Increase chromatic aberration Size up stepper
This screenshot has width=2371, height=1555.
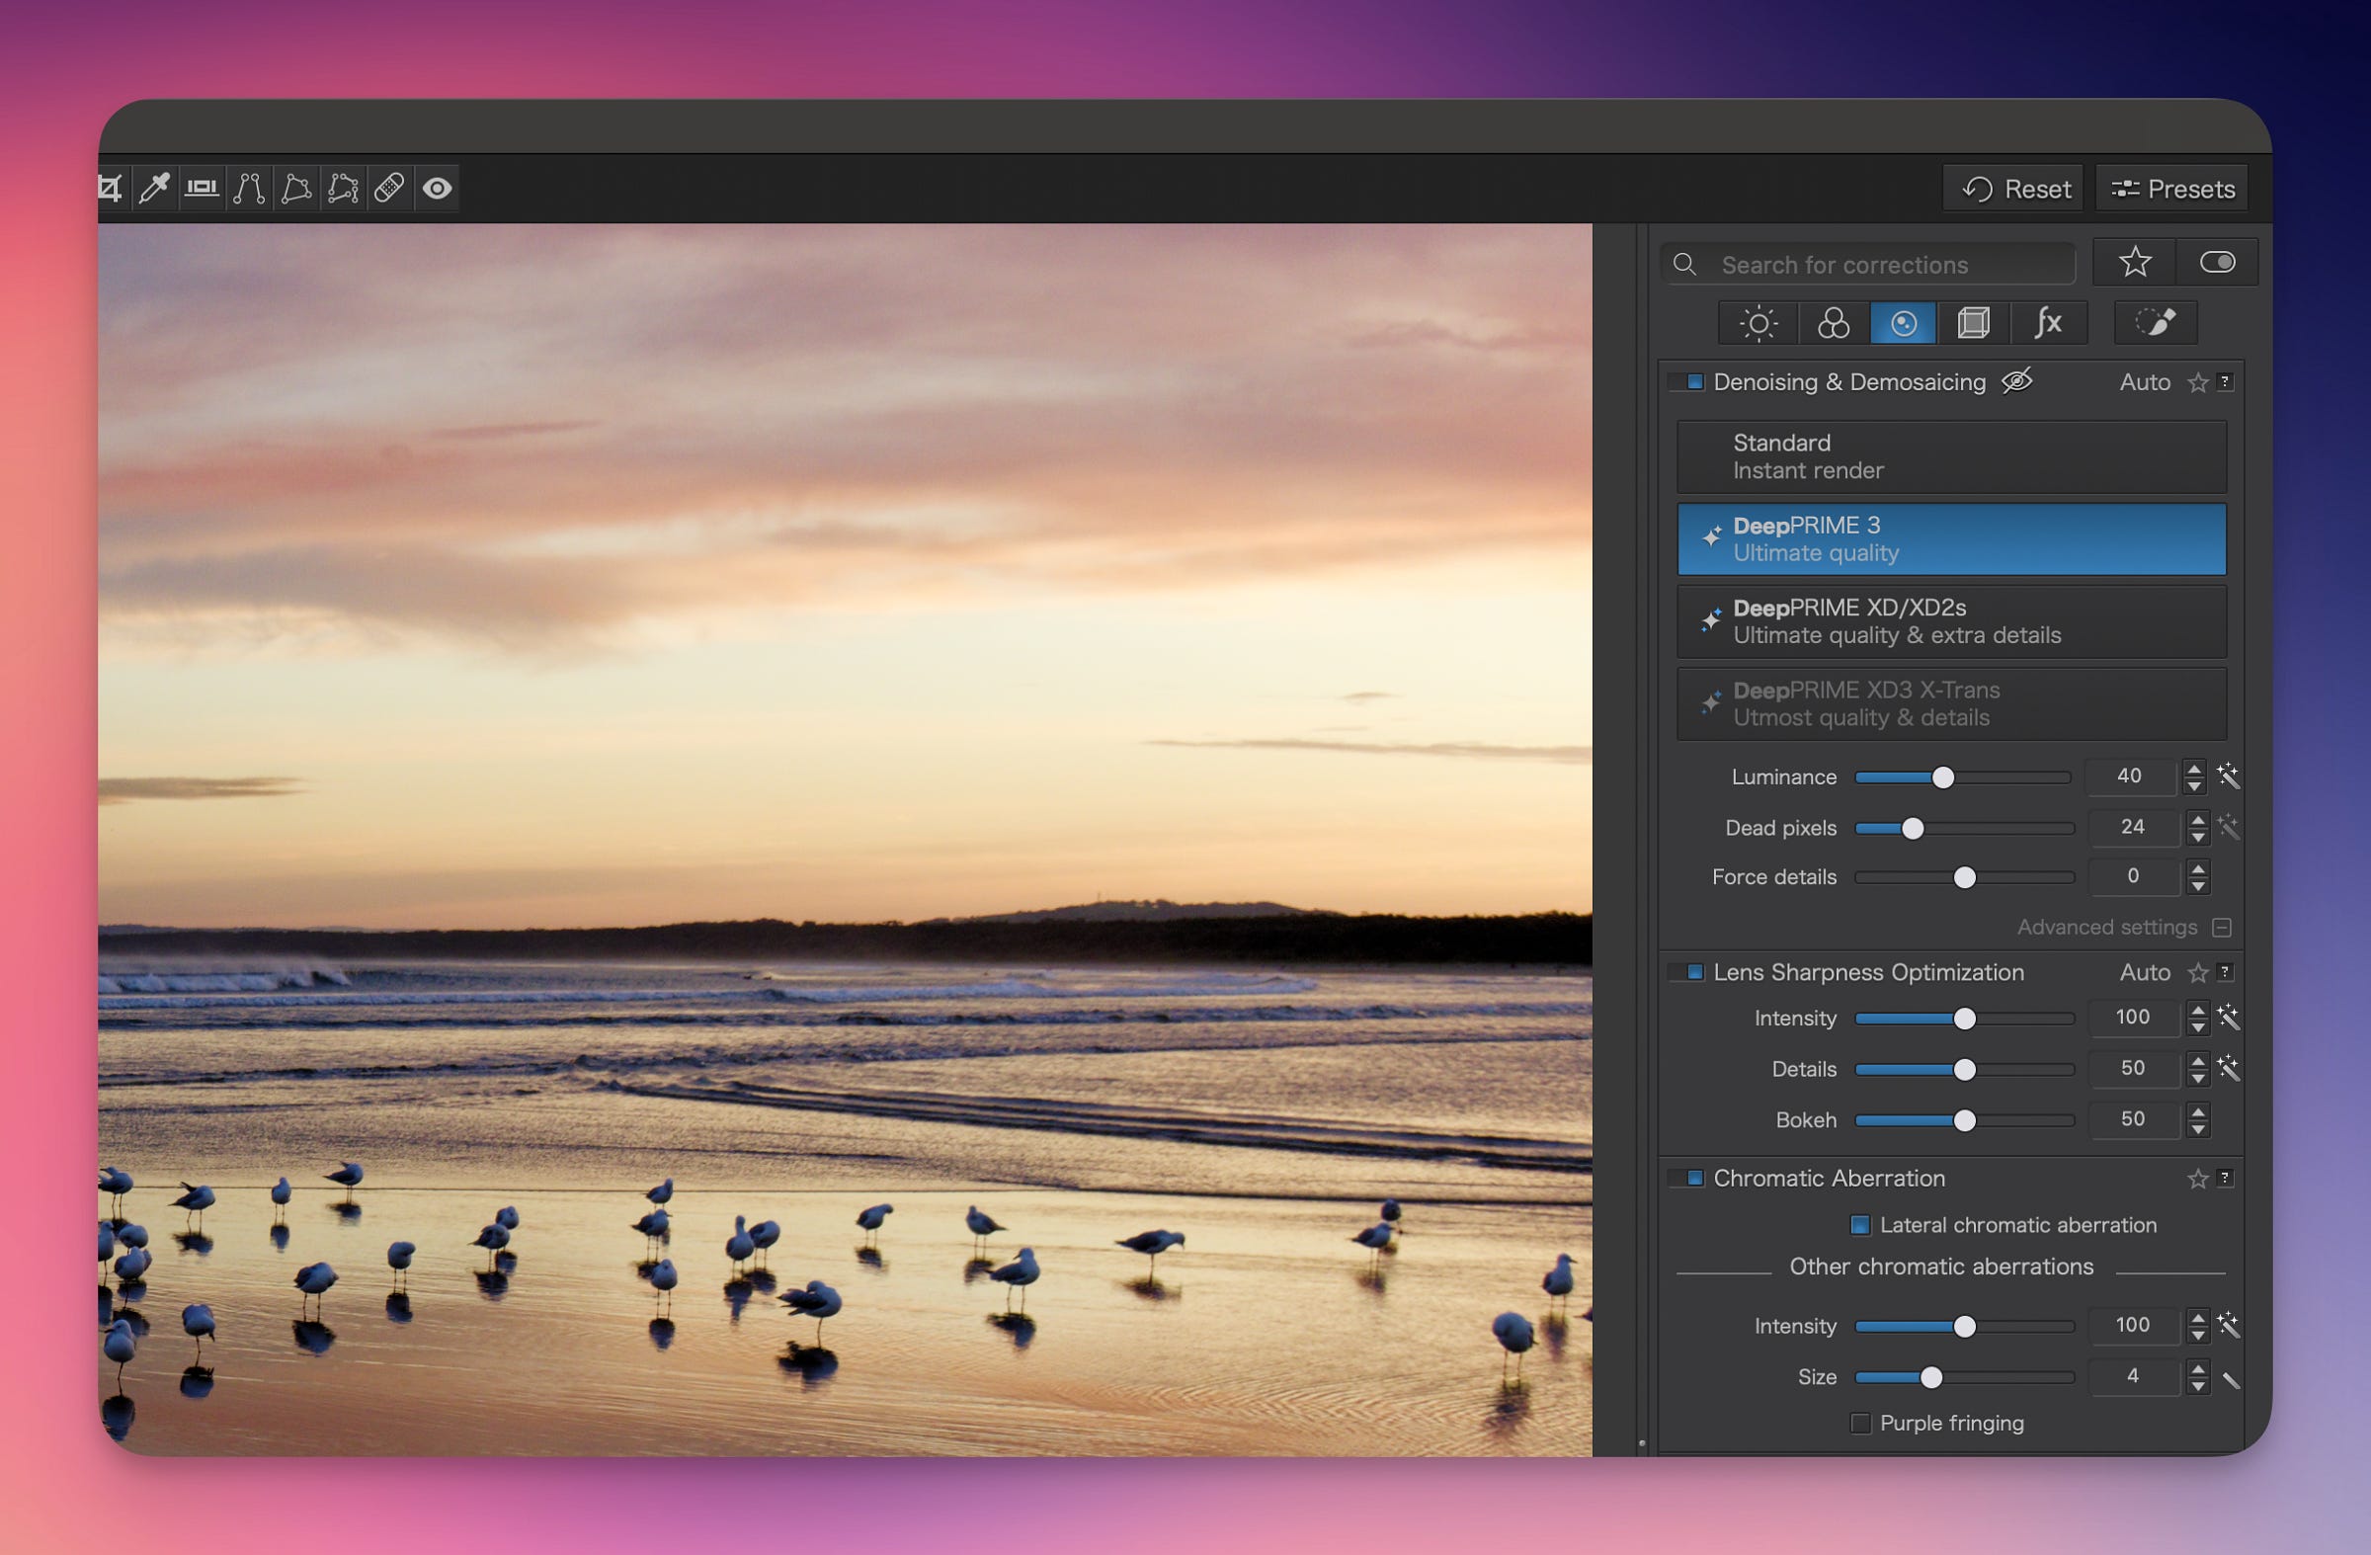coord(2198,1367)
